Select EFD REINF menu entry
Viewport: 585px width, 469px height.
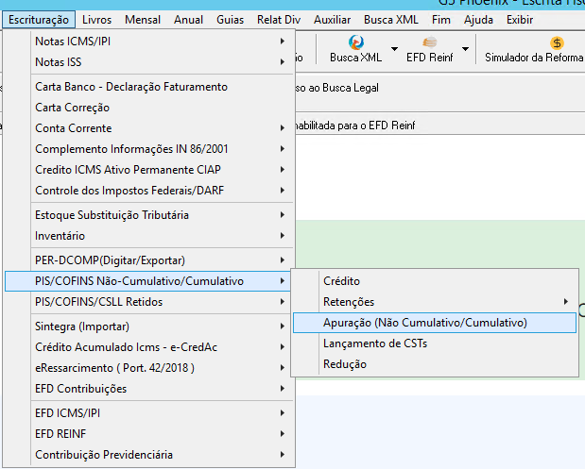(149, 434)
